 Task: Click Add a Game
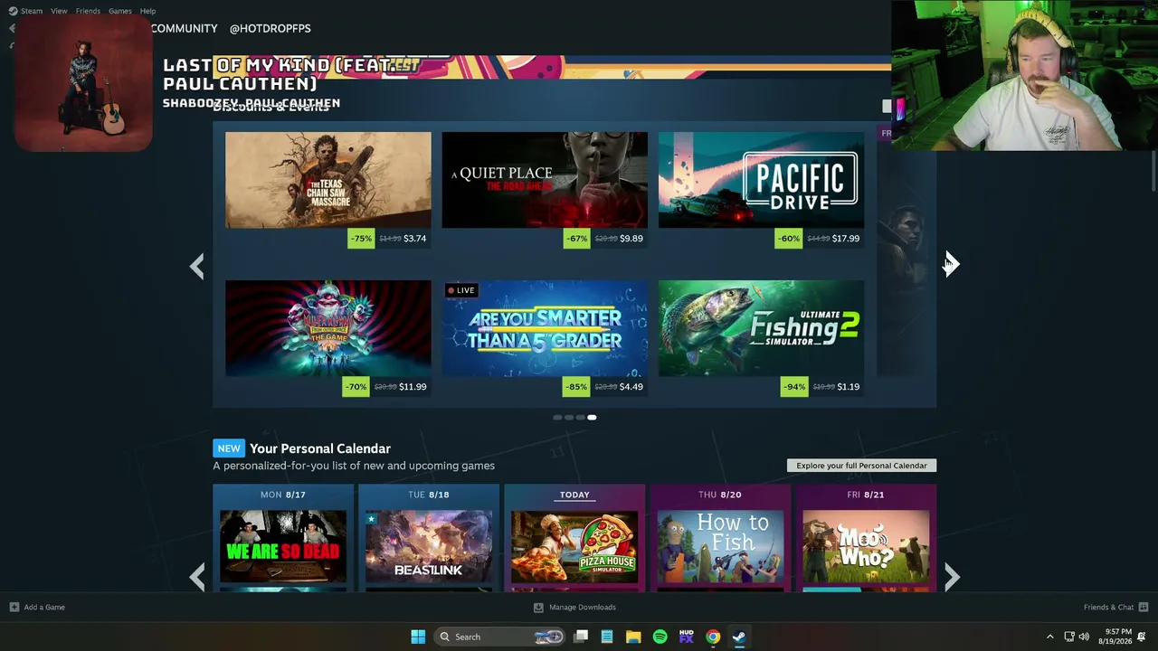coord(37,608)
